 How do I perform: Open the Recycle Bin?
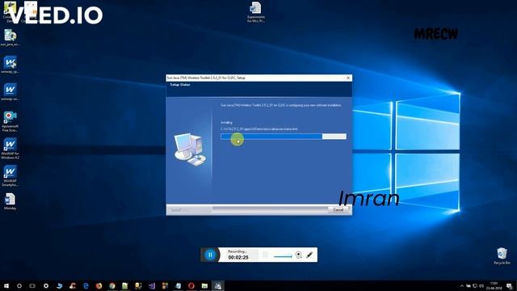(502, 256)
